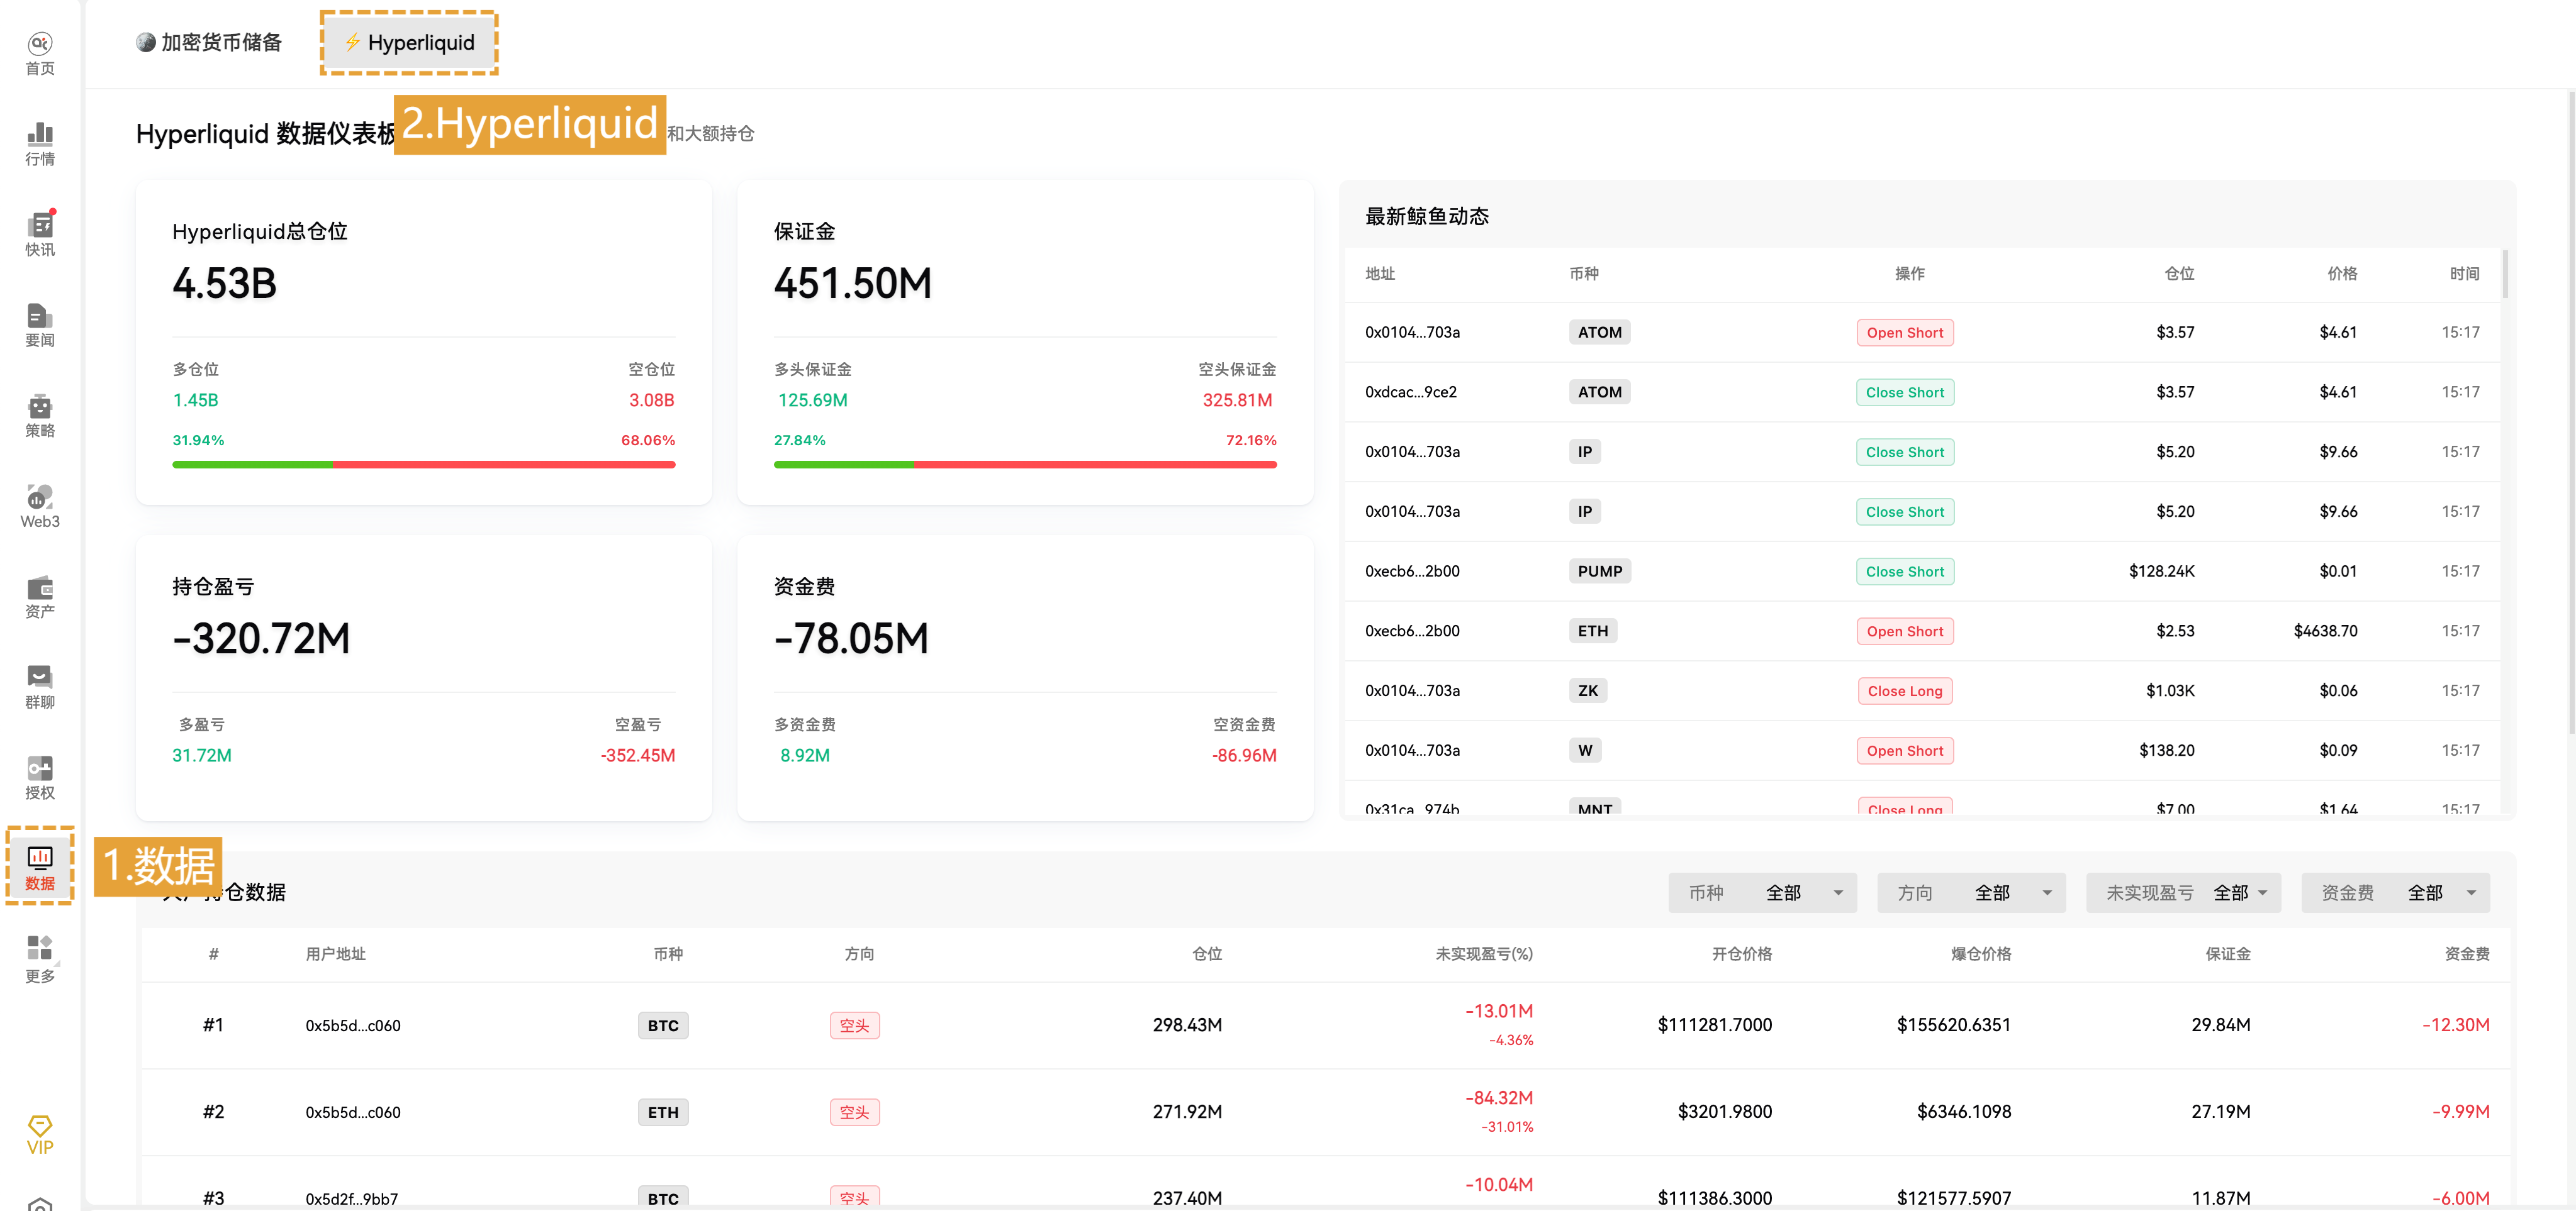The image size is (2576, 1211).
Task: Click the ZK coin tag
Action: coord(1587,692)
